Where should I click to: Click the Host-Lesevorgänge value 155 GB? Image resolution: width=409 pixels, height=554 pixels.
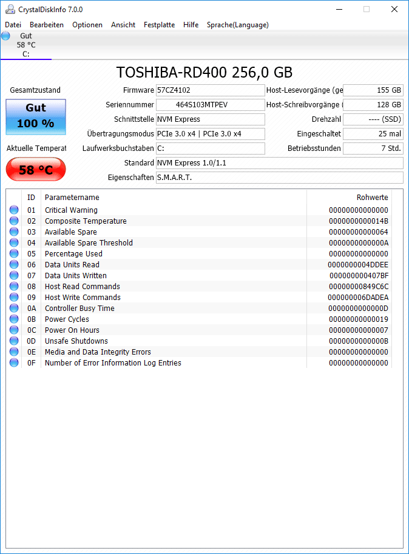[x=373, y=90]
